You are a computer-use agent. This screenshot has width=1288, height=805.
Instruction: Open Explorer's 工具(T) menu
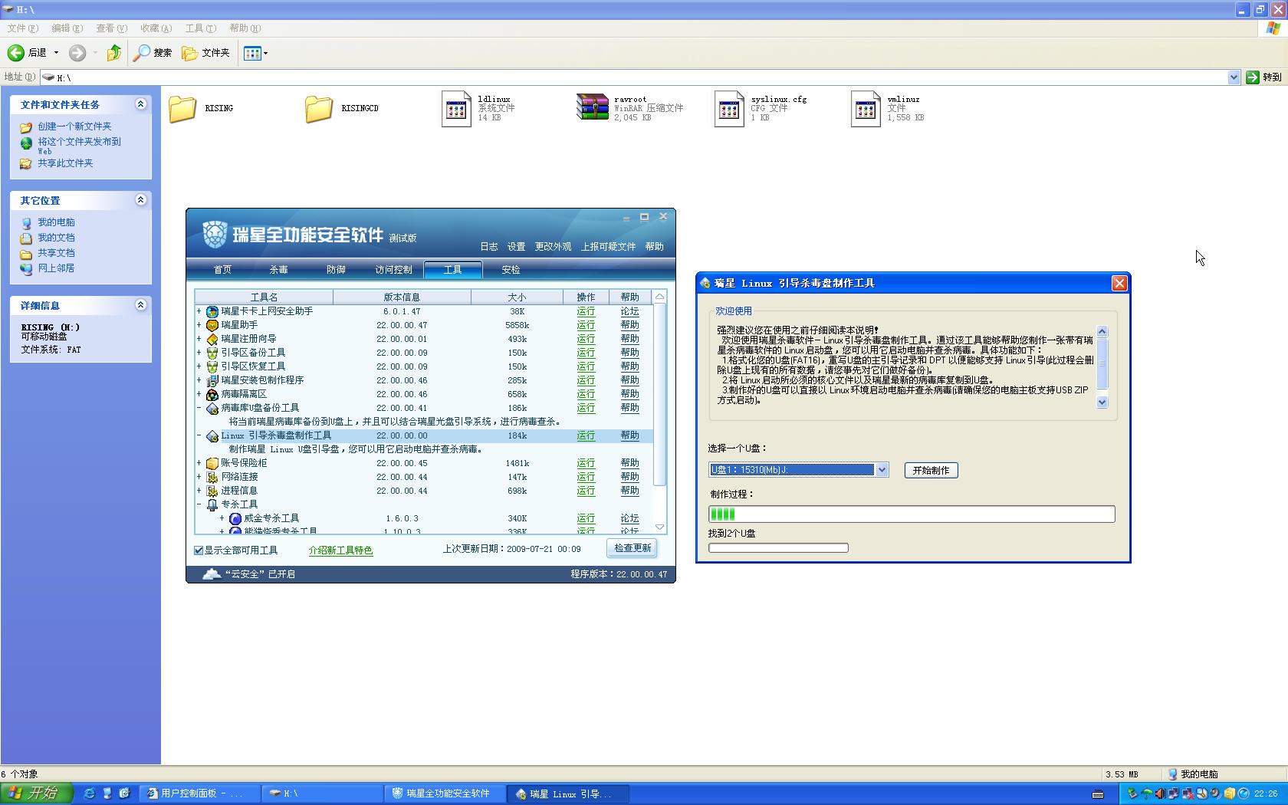pos(200,28)
